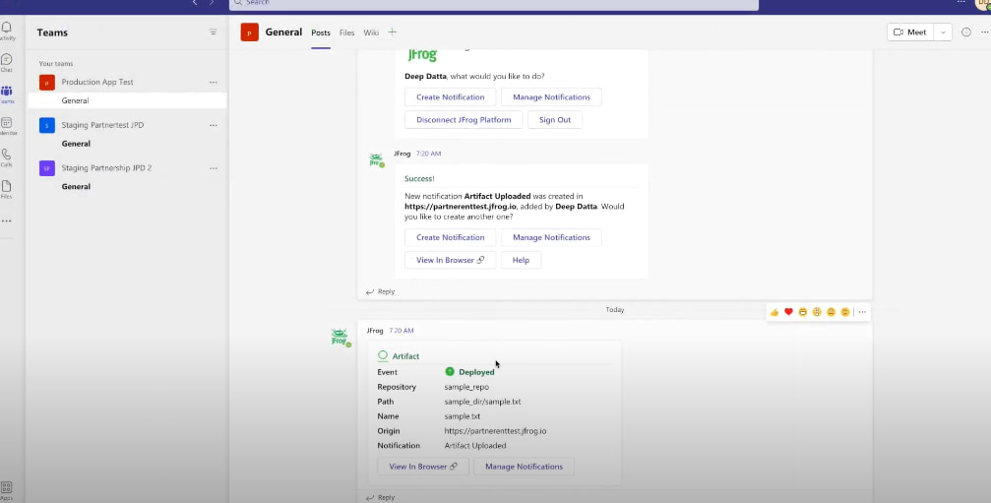Click View In Browser in Artifact card
Viewport: 991px width, 503px height.
(x=423, y=467)
